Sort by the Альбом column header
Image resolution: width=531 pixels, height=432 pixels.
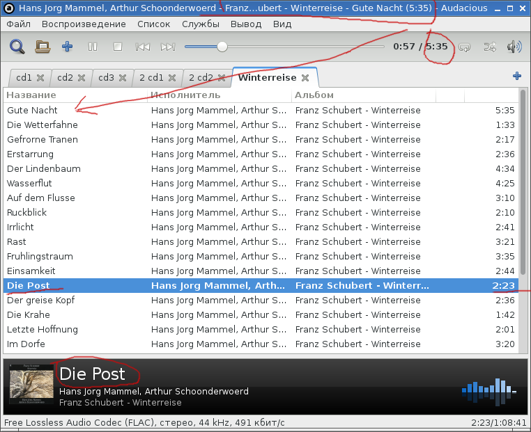coord(363,95)
